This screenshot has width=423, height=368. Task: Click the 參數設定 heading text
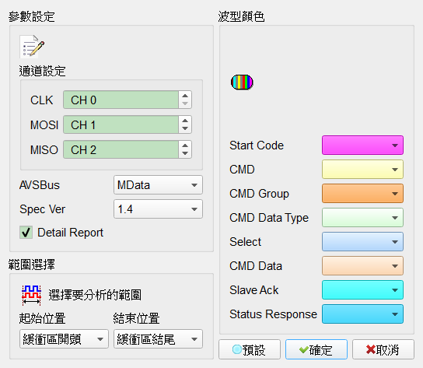pos(32,17)
